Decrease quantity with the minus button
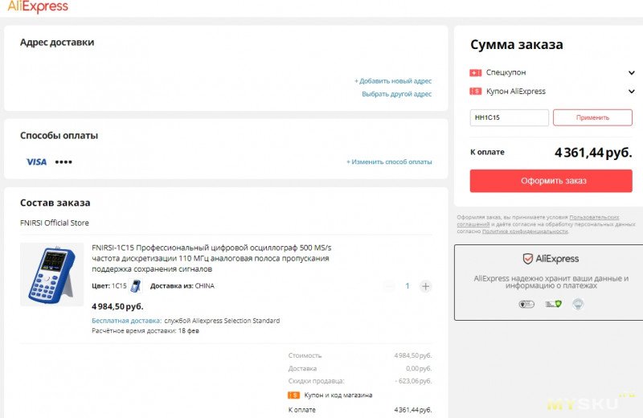 click(389, 286)
